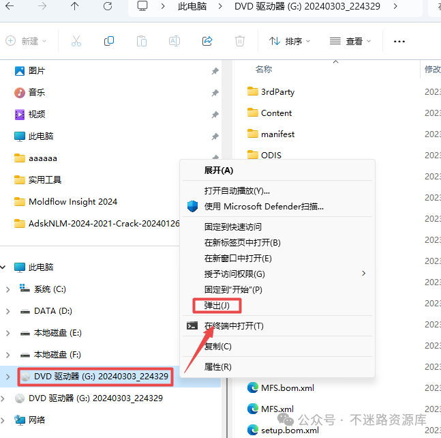This screenshot has width=441, height=438.
Task: Select the 3rdParty folder
Action: pyautogui.click(x=271, y=92)
